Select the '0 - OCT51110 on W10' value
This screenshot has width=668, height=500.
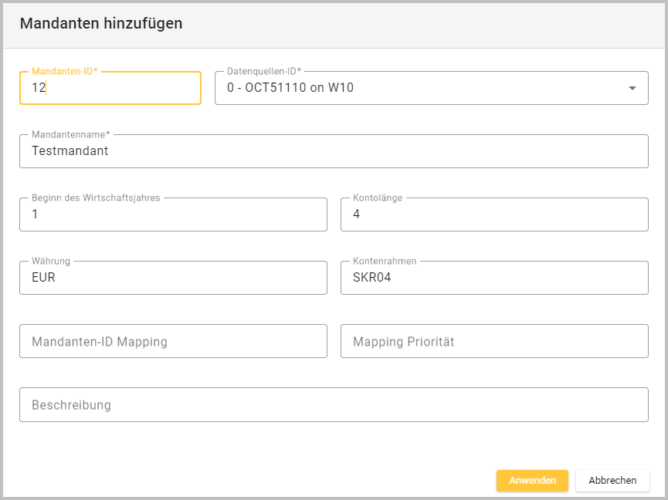click(x=290, y=88)
